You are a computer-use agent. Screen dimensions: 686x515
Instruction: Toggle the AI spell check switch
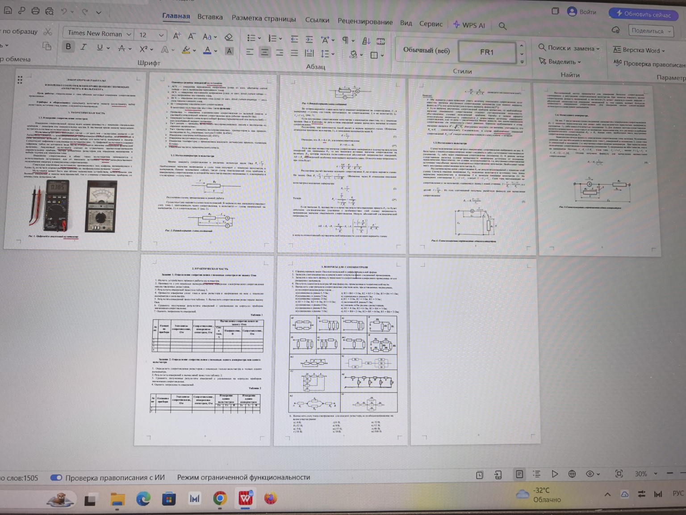[x=56, y=477]
